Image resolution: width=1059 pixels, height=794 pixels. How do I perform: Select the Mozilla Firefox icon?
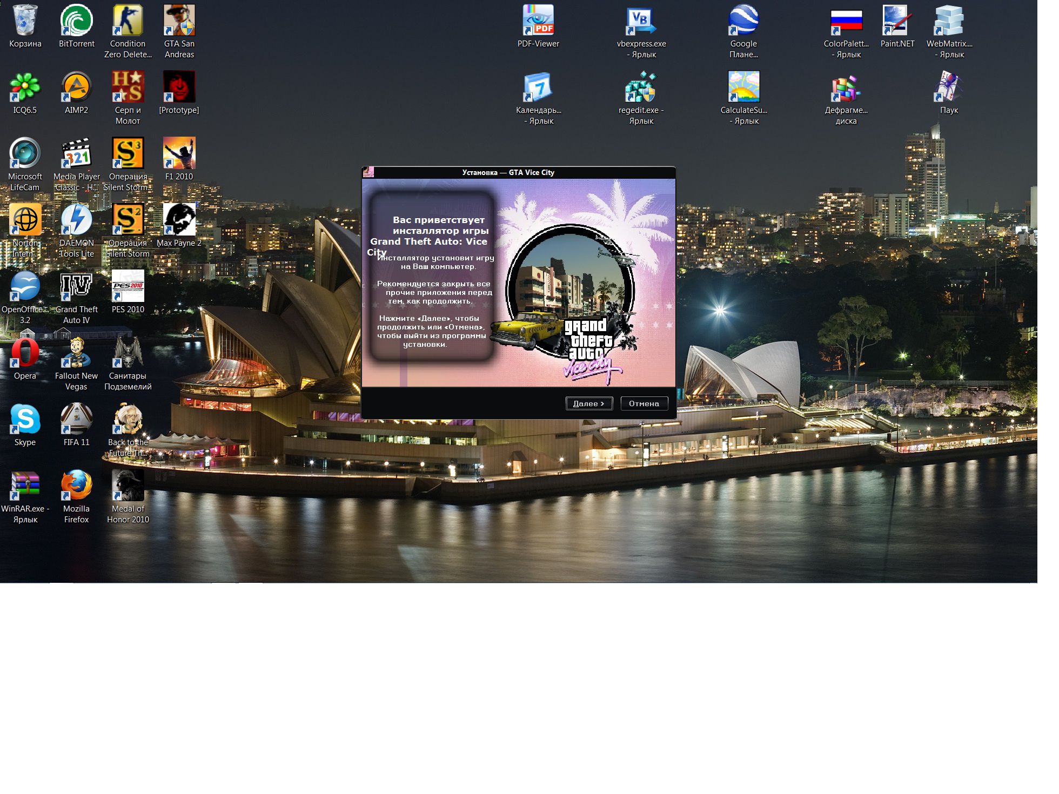(x=76, y=486)
